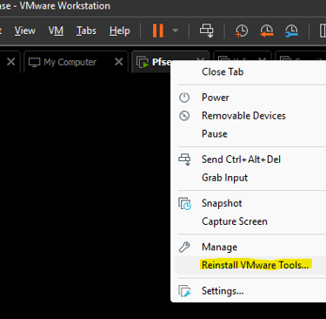Close the My Computer tab
The image size is (326, 319).
click(x=119, y=62)
